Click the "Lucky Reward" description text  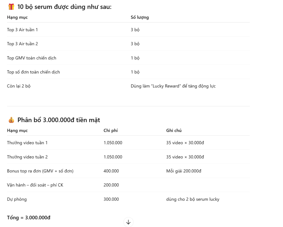[x=173, y=86]
